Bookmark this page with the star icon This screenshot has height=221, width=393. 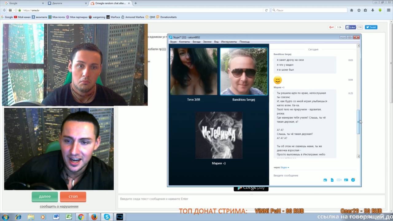pos(359,10)
